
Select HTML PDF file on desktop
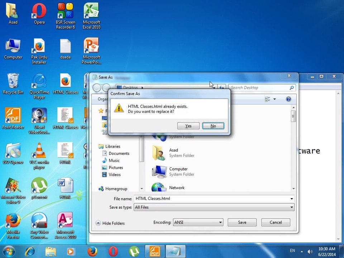65,153
